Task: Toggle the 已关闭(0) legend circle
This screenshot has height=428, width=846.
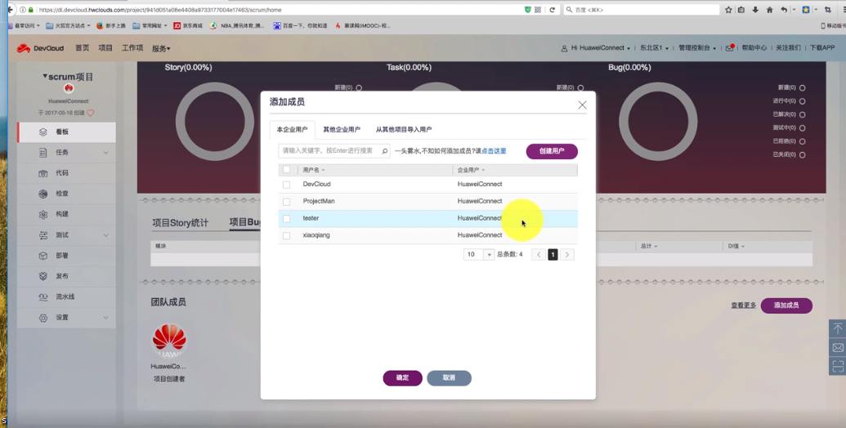Action: 803,154
